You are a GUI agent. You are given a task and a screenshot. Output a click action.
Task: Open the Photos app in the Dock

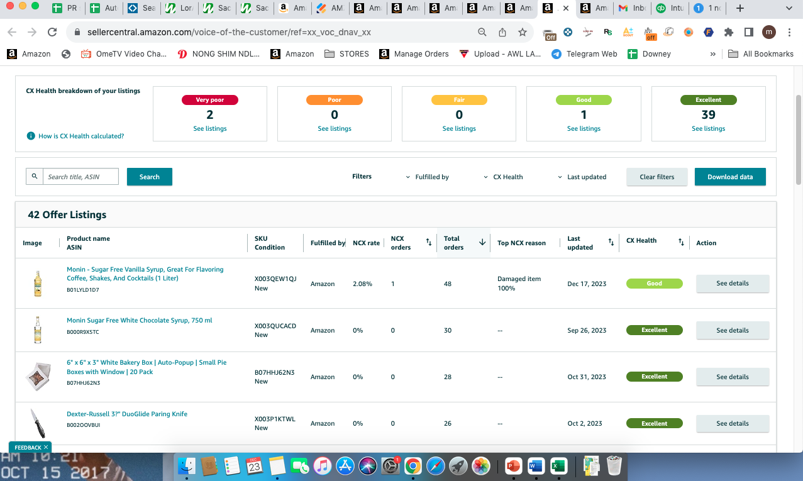click(x=481, y=466)
